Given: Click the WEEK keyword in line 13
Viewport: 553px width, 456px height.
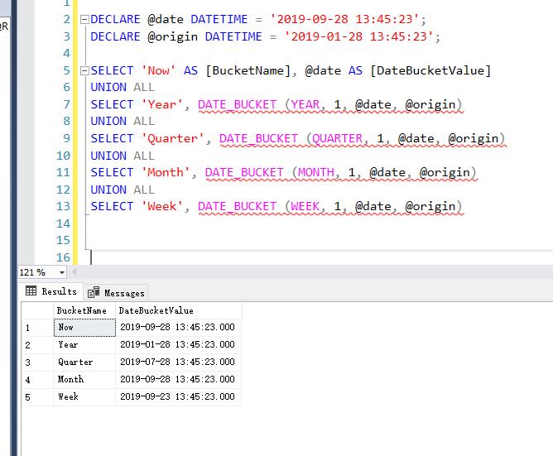Looking at the screenshot, I should tap(305, 206).
